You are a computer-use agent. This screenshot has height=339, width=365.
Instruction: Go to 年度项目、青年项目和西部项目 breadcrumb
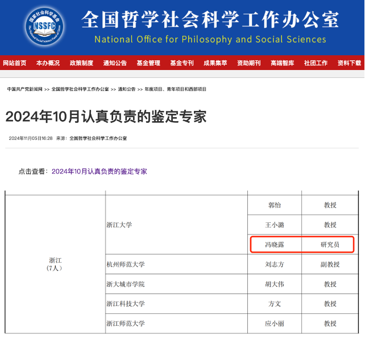point(175,89)
